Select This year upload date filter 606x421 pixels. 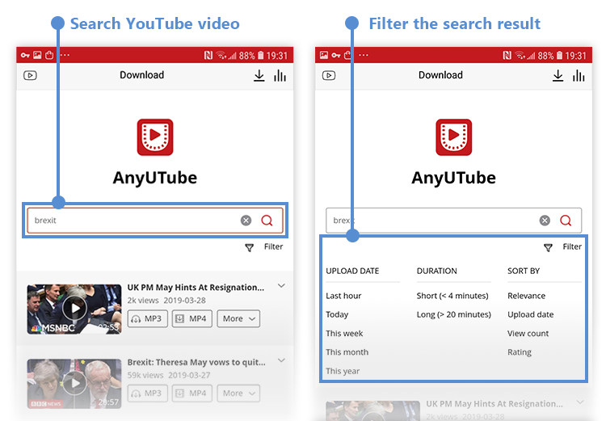pos(343,371)
